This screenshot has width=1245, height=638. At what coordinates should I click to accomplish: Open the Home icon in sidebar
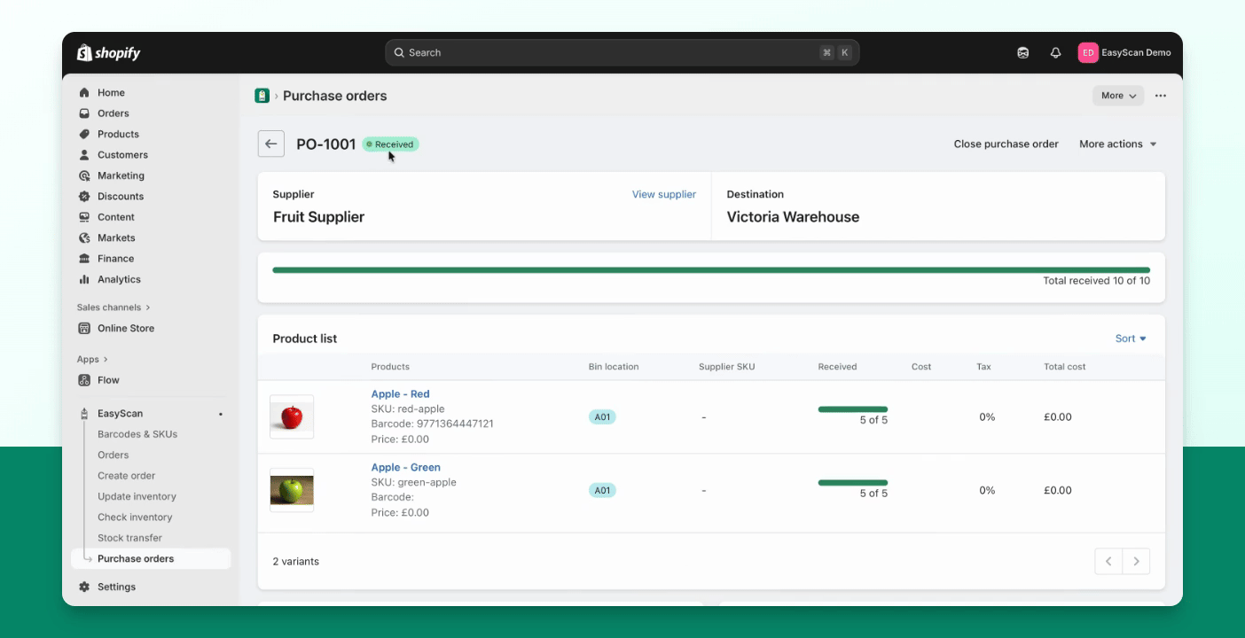click(x=84, y=93)
